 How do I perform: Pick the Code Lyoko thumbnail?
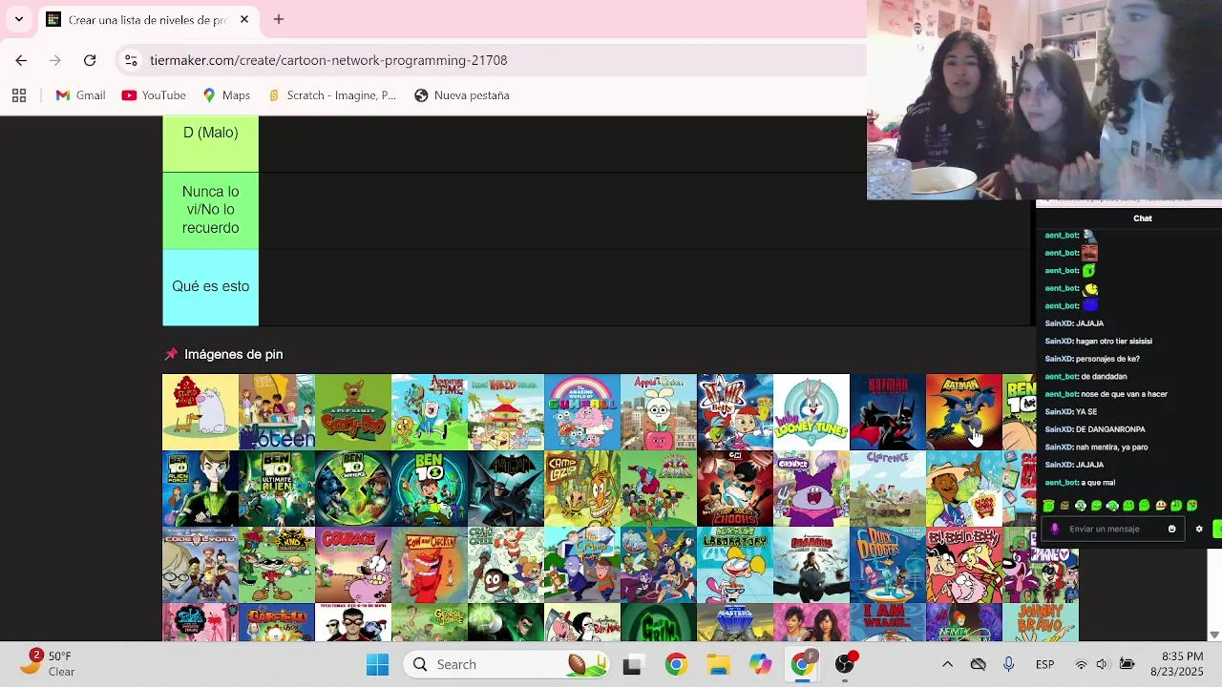click(200, 565)
